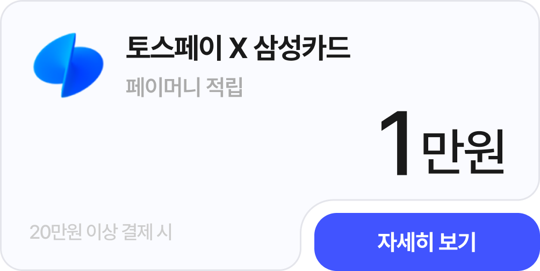Viewport: 540px width, 271px height.
Task: Select the 토스페이 X 삼성카드 title
Action: pyautogui.click(x=238, y=48)
